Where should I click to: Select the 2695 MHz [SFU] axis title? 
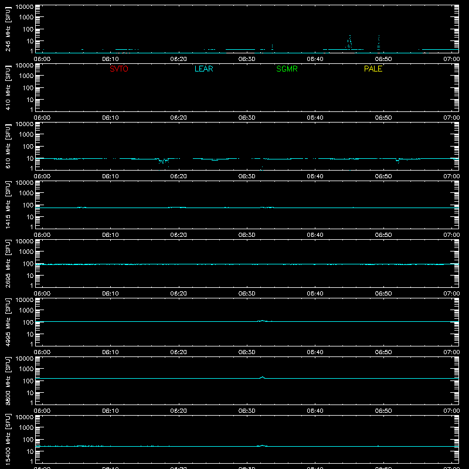(x=8, y=264)
